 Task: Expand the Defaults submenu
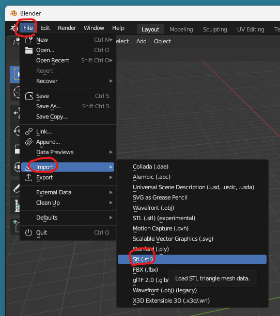(68, 218)
